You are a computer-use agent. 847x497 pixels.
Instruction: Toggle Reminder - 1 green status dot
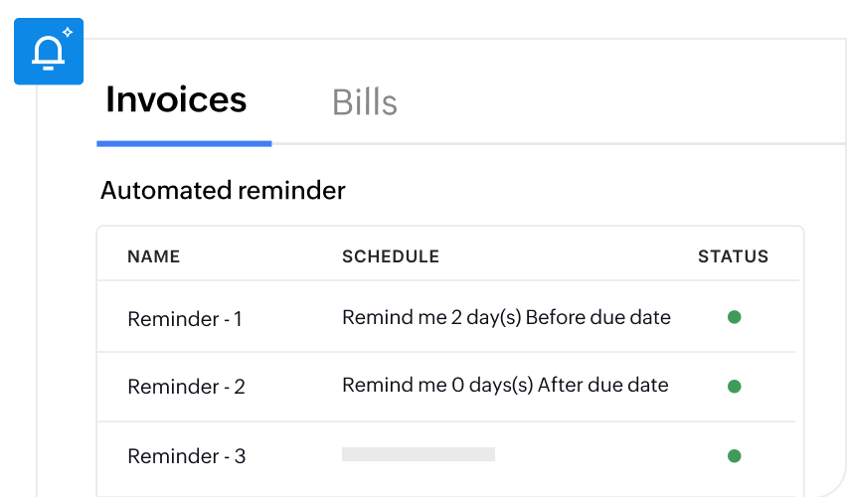point(734,317)
